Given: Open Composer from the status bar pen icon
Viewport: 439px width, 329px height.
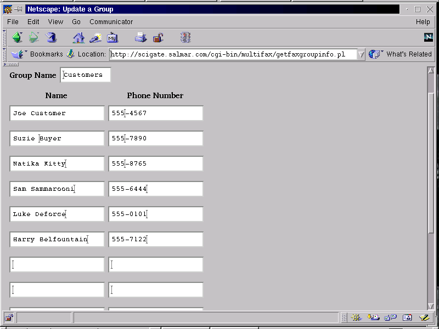Looking at the screenshot, I should [x=424, y=317].
